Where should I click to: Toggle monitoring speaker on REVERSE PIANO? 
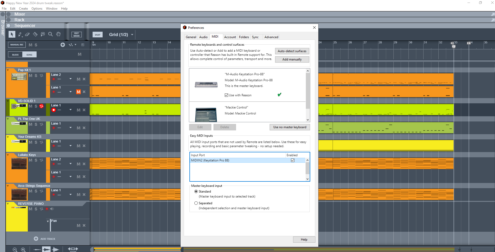(x=52, y=209)
